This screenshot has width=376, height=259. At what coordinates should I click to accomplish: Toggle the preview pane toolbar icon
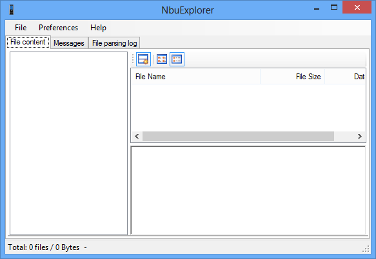point(143,59)
